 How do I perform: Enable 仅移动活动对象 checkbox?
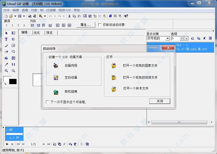99,25
